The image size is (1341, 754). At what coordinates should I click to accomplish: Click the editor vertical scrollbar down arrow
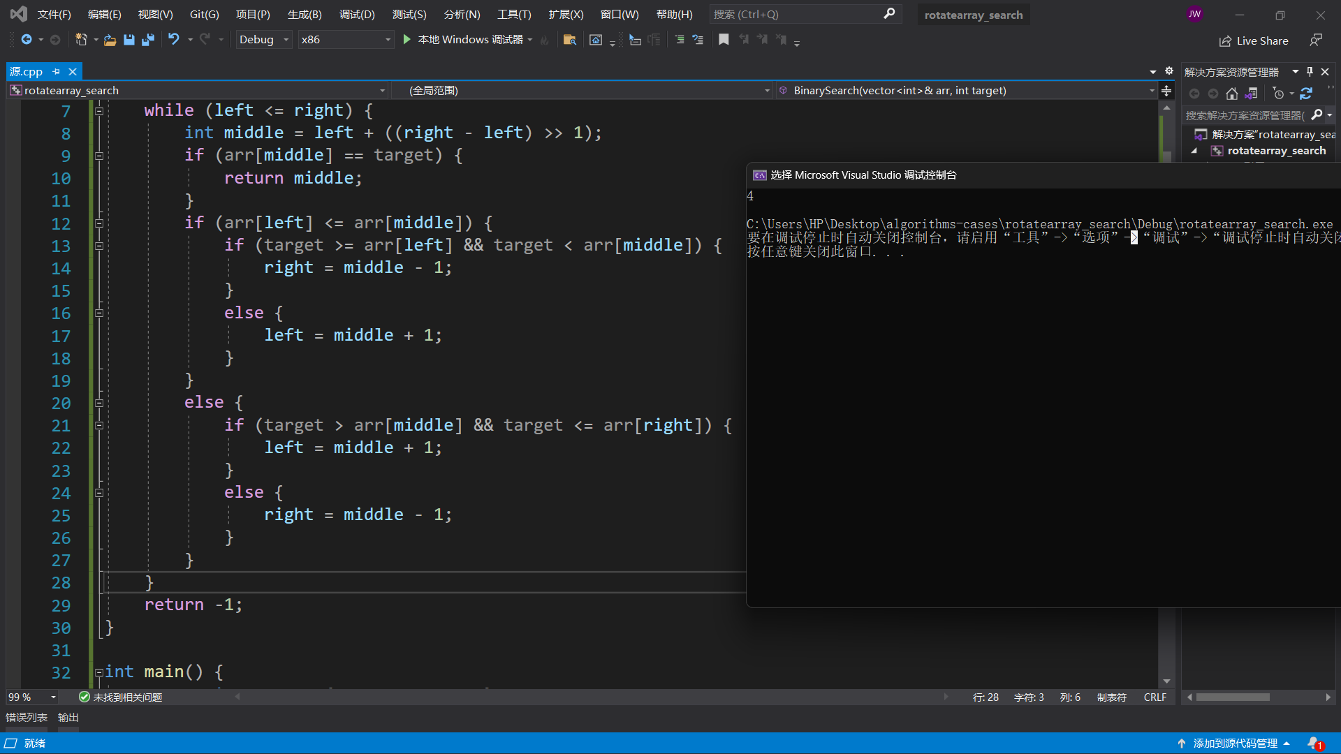point(1166,681)
